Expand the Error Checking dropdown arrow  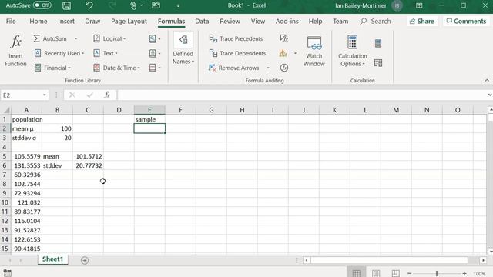coord(295,53)
